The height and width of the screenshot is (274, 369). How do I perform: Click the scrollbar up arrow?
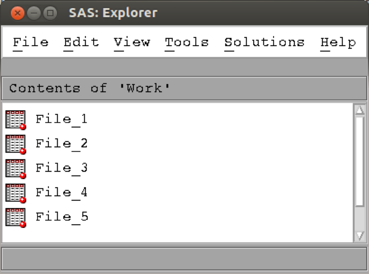(360, 110)
